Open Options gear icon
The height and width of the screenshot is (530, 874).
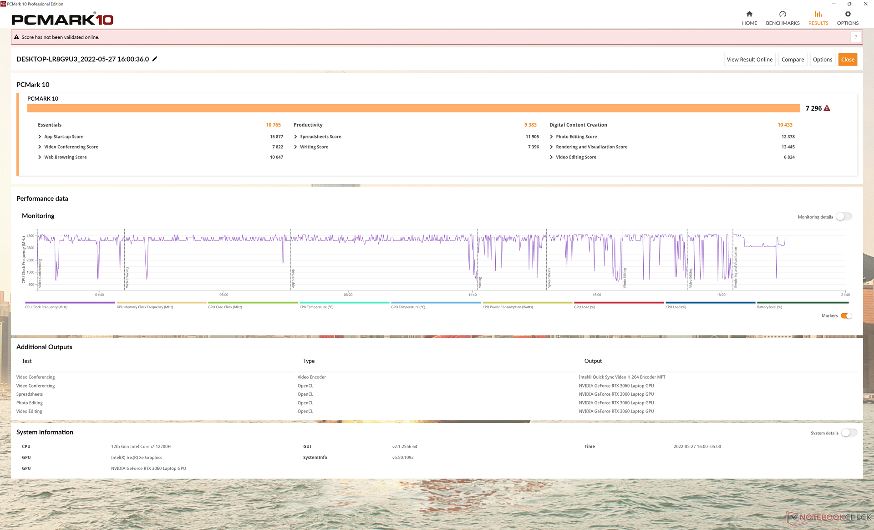click(848, 14)
